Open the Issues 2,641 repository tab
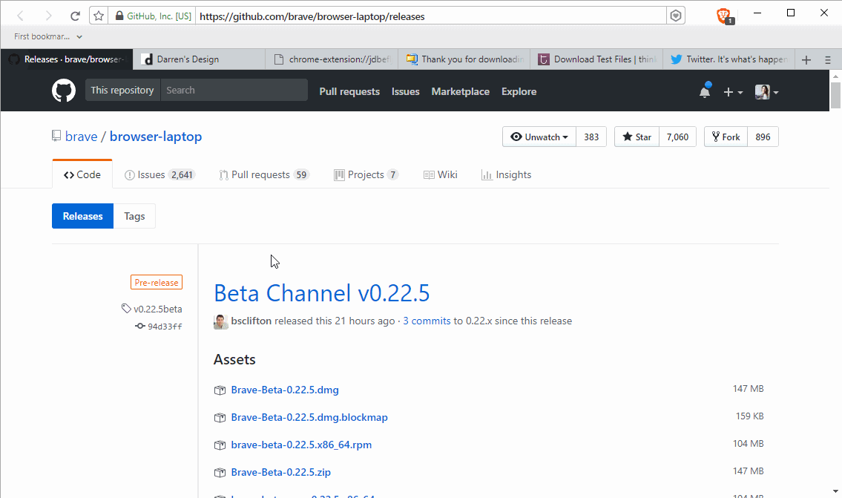Viewport: 842px width, 498px height. click(159, 174)
